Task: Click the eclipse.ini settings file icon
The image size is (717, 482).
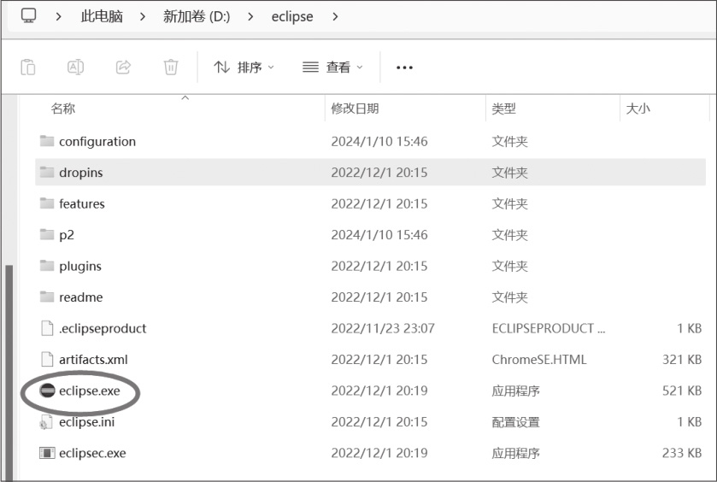Action: pos(46,421)
